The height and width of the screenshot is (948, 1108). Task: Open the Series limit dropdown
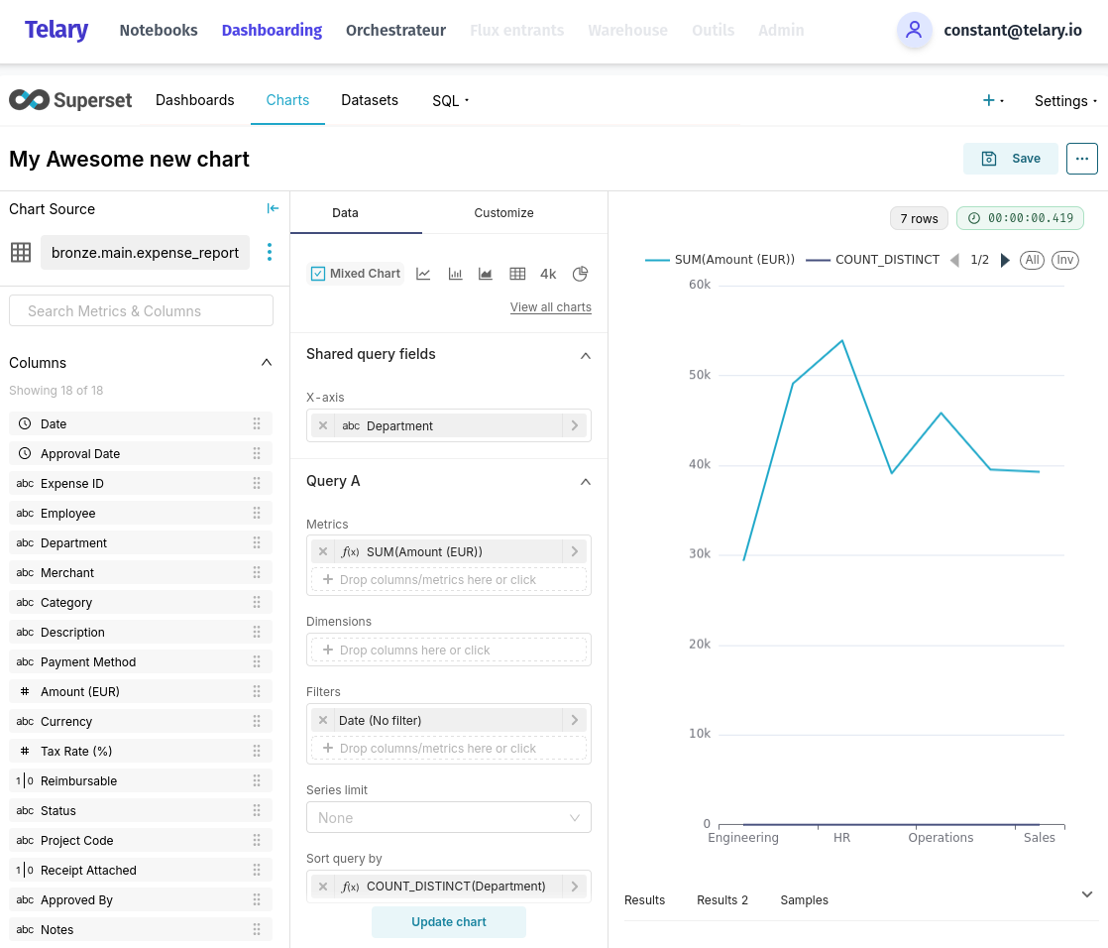(448, 818)
